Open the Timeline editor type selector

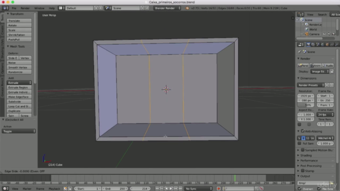click(5, 189)
